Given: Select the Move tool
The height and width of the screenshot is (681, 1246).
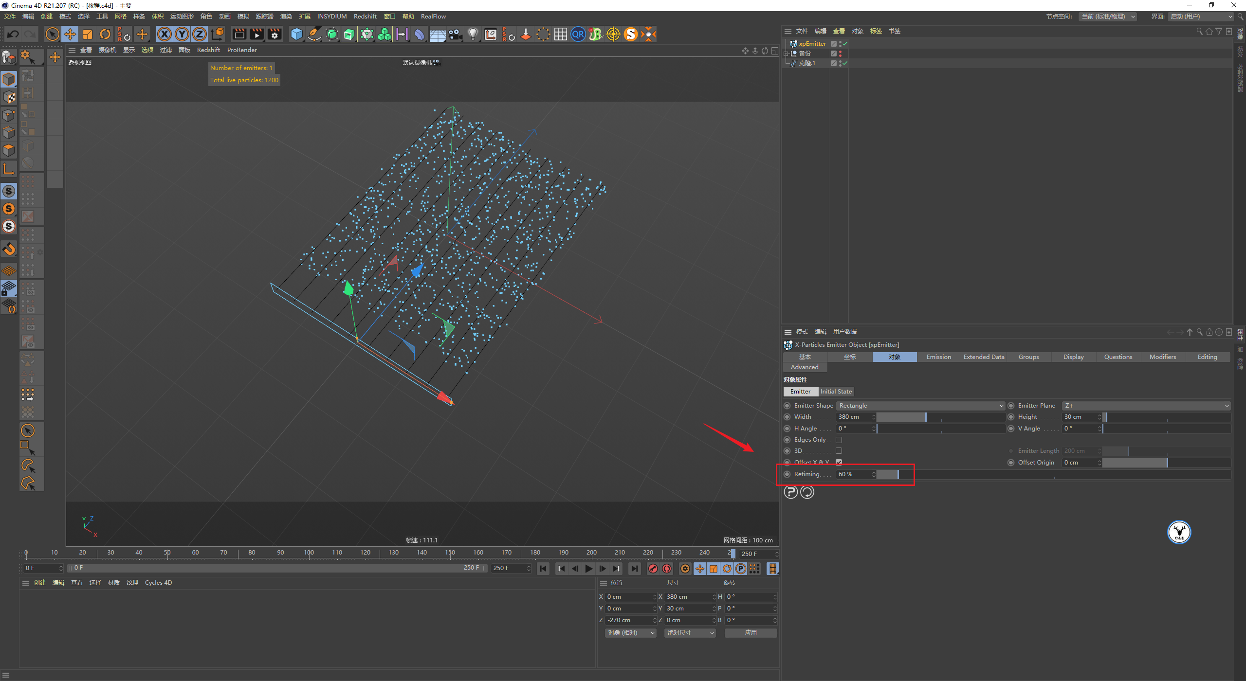Looking at the screenshot, I should pyautogui.click(x=70, y=34).
